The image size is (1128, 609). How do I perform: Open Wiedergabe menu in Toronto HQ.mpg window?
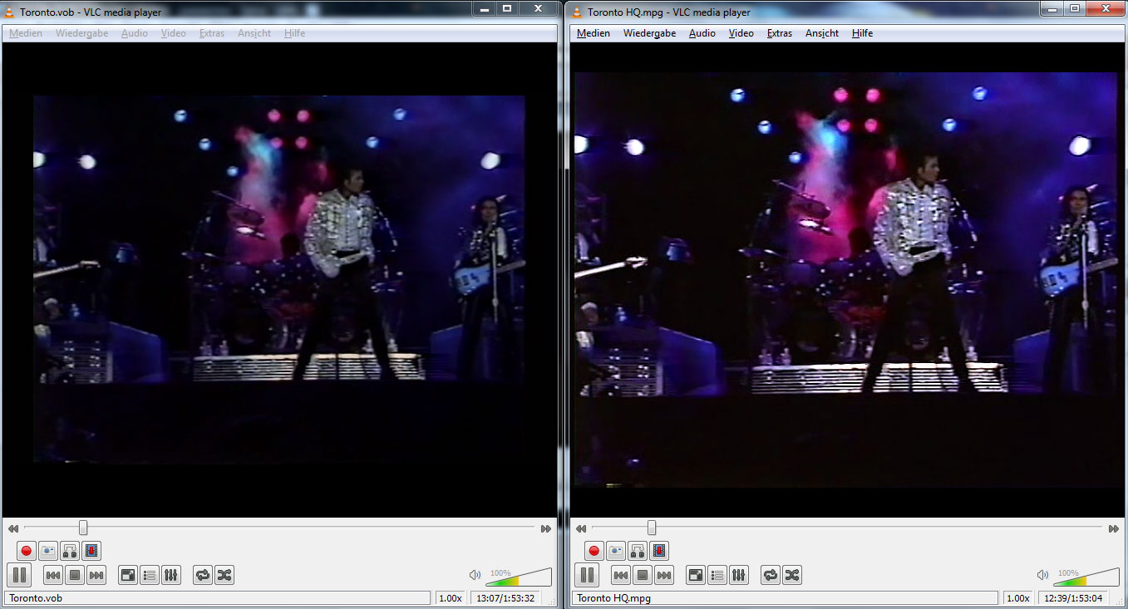tap(649, 33)
